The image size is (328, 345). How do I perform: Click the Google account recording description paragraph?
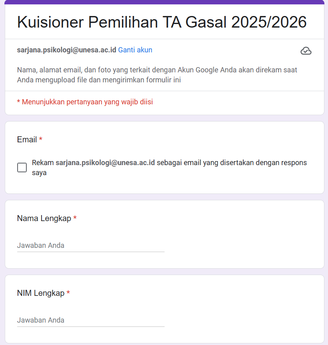(157, 75)
